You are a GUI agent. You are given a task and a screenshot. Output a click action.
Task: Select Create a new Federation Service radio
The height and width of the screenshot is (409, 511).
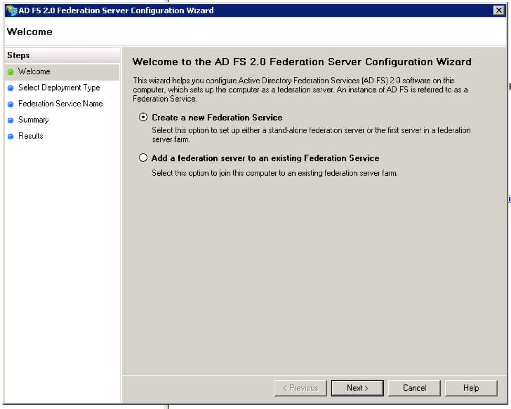point(143,117)
